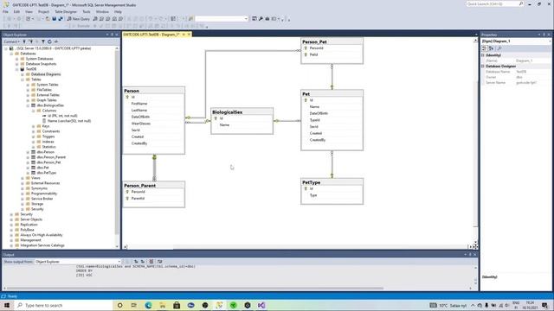Expand the System Databases folder
554x311 pixels.
click(17, 59)
